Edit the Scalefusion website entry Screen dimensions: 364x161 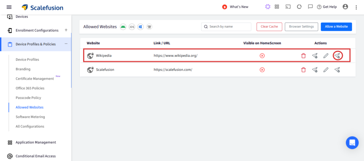click(x=326, y=69)
